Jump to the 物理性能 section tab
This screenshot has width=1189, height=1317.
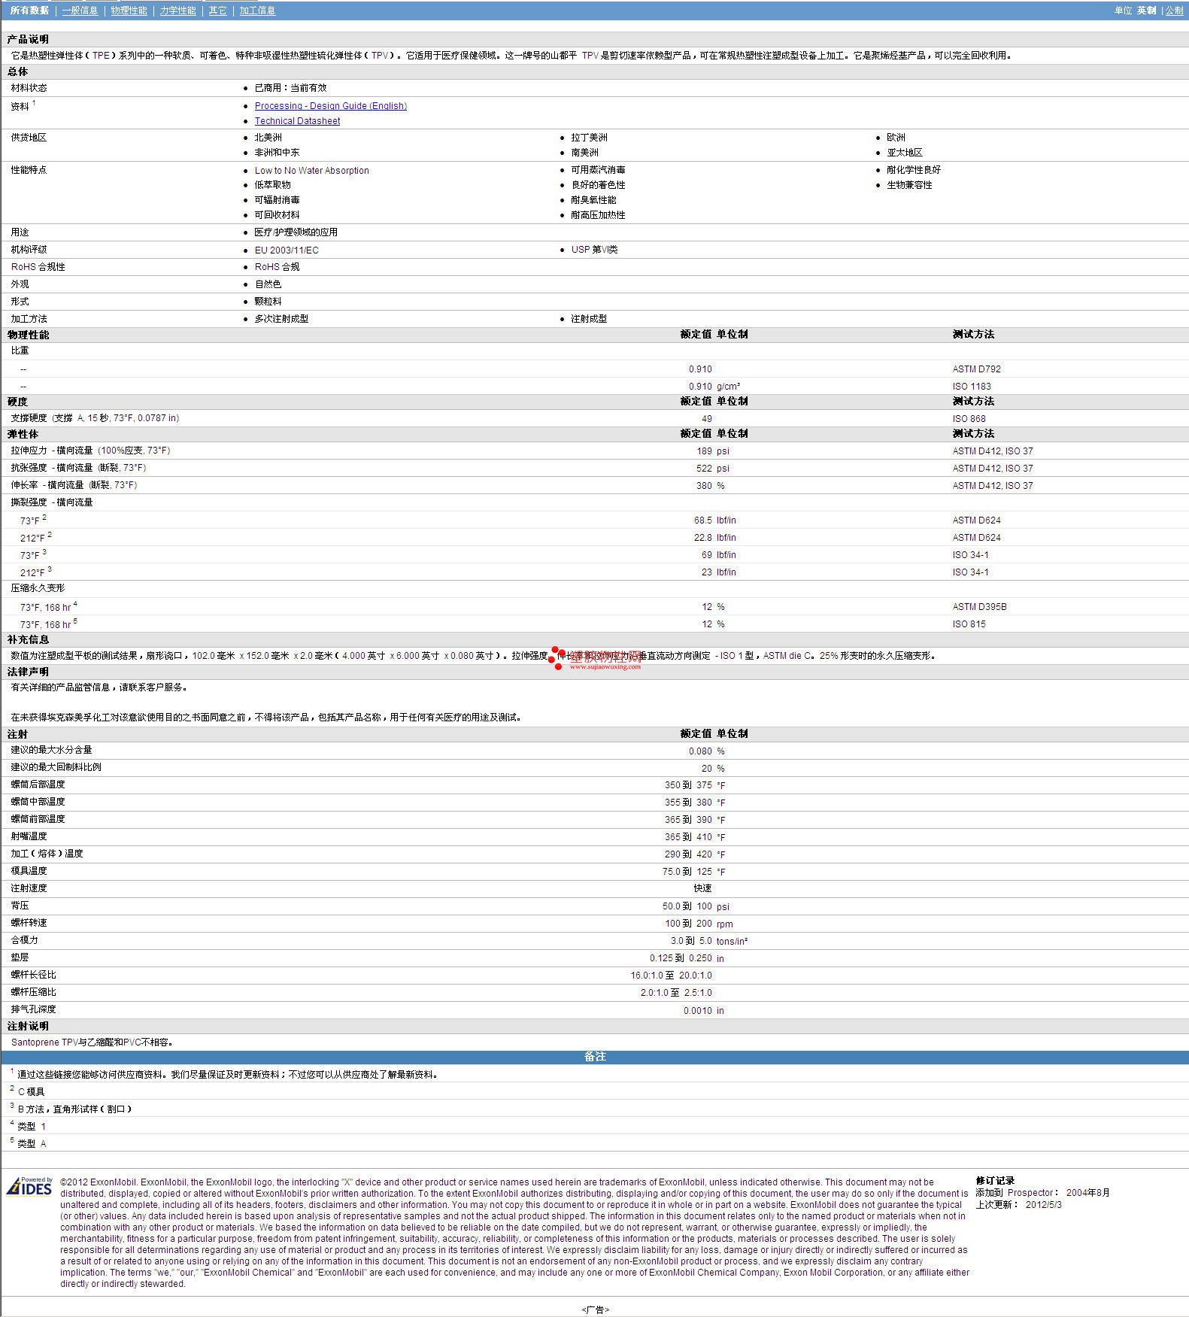(129, 11)
